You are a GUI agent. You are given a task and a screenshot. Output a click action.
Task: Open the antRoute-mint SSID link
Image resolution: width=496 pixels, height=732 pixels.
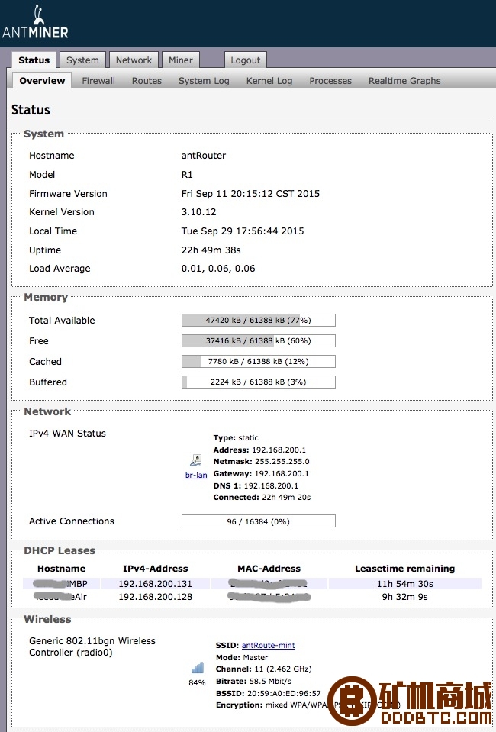(x=269, y=645)
